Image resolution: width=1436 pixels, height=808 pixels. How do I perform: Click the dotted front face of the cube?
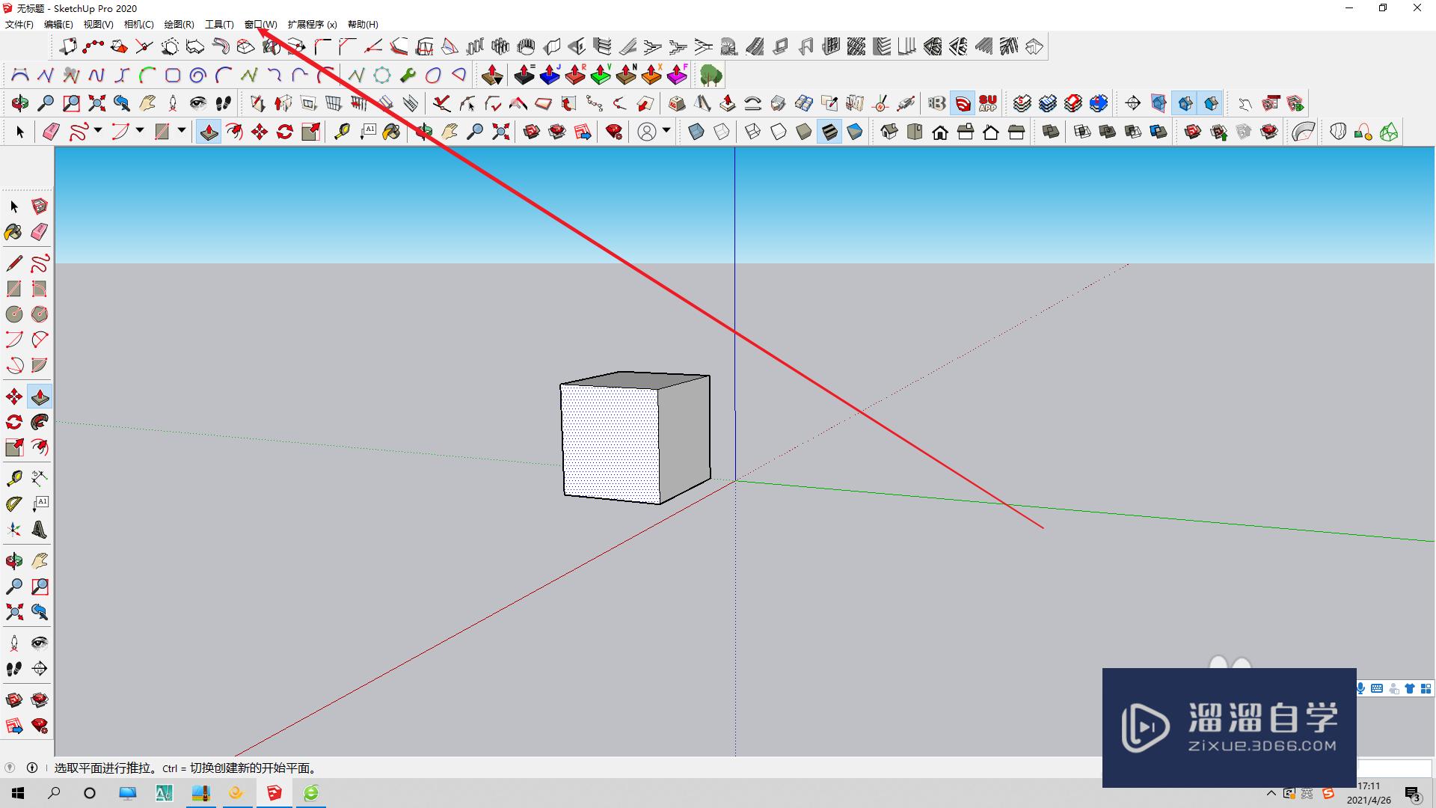click(610, 443)
